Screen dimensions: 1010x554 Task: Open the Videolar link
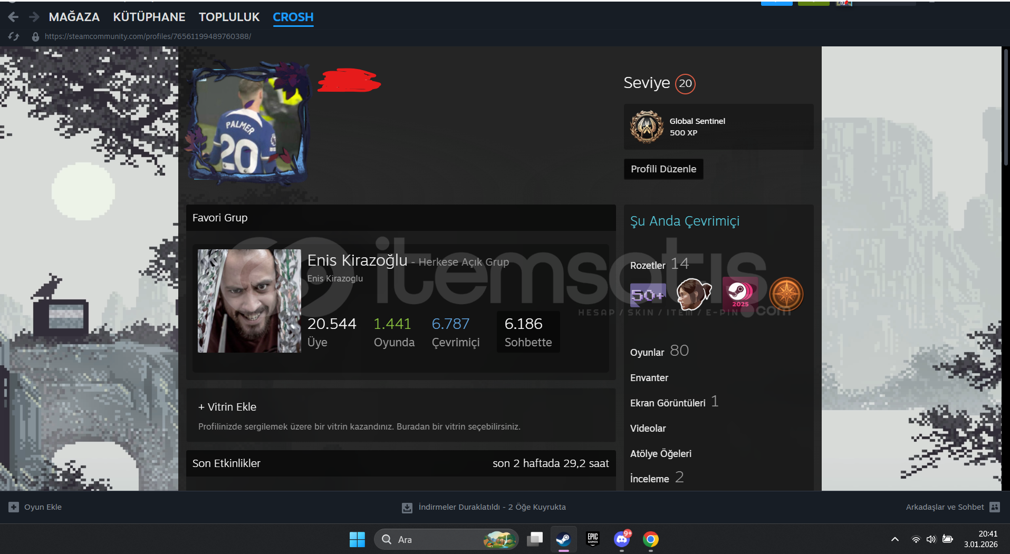[x=648, y=429]
